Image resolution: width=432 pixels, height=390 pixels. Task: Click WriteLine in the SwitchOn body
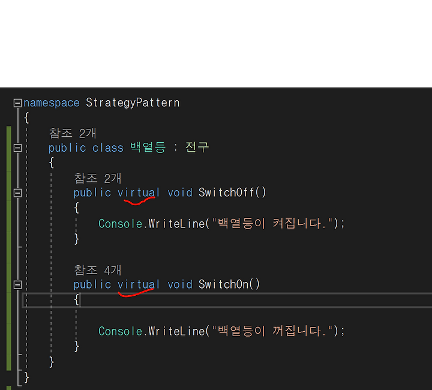click(177, 331)
